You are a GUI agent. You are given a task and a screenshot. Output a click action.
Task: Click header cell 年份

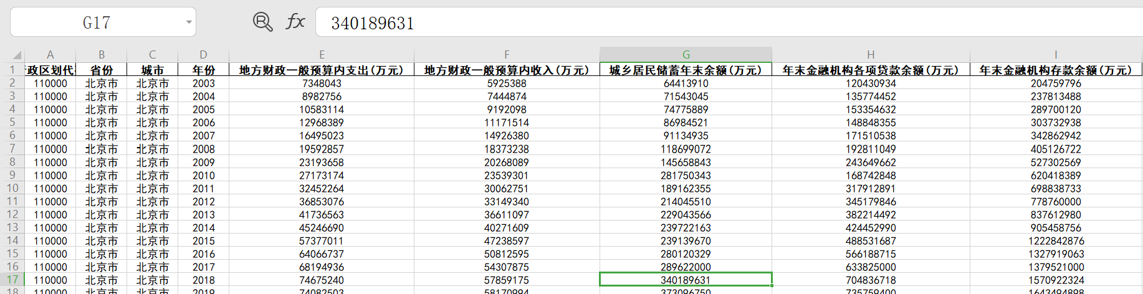(204, 70)
